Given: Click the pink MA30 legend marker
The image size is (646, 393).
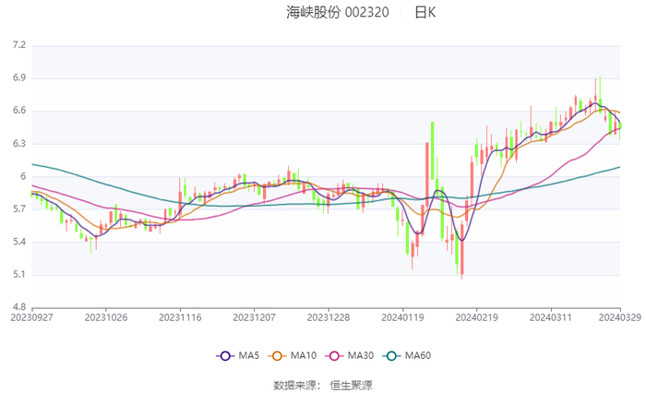Looking at the screenshot, I should (x=334, y=356).
